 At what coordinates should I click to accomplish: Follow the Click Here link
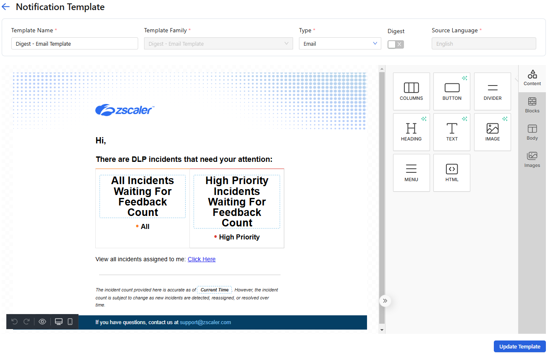coord(202,259)
